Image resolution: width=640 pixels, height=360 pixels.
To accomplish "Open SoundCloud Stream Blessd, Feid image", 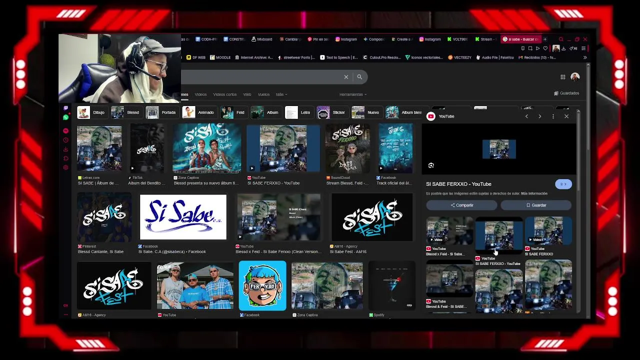I will tap(347, 148).
